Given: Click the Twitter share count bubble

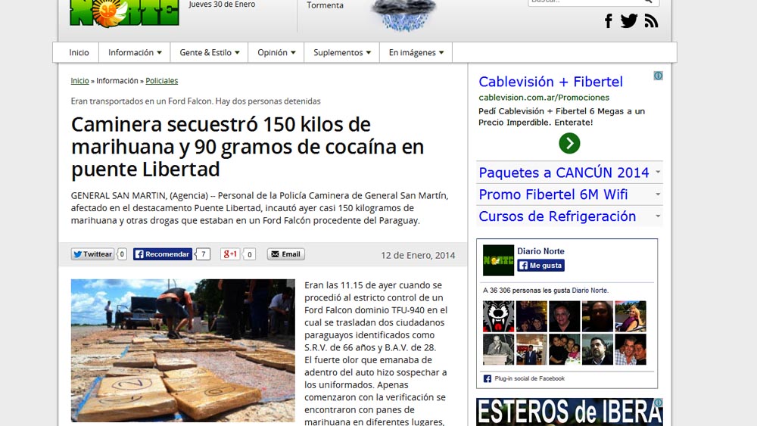Looking at the screenshot, I should 122,254.
